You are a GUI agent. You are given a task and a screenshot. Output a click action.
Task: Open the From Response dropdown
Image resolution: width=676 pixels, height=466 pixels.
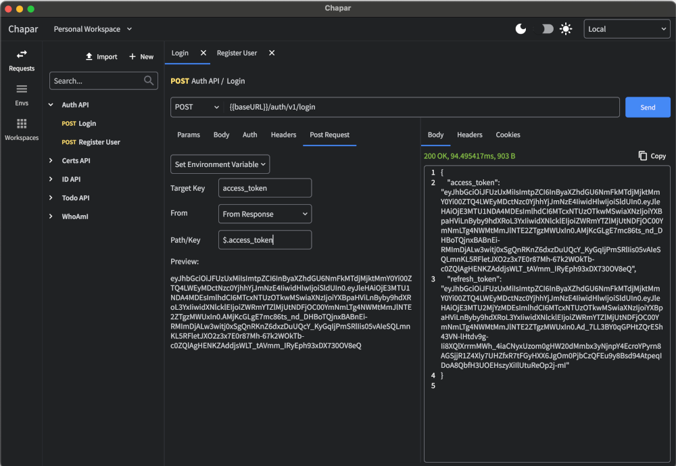[265, 214]
